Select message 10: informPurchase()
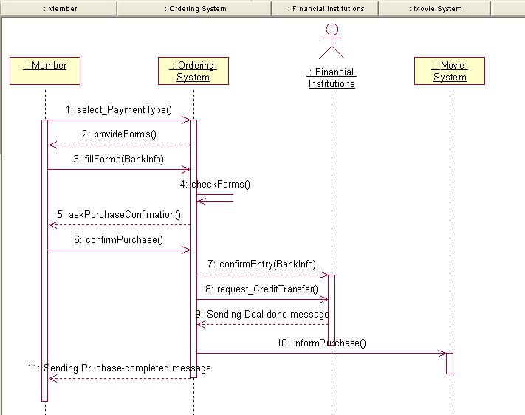The height and width of the screenshot is (415, 525). tap(322, 343)
